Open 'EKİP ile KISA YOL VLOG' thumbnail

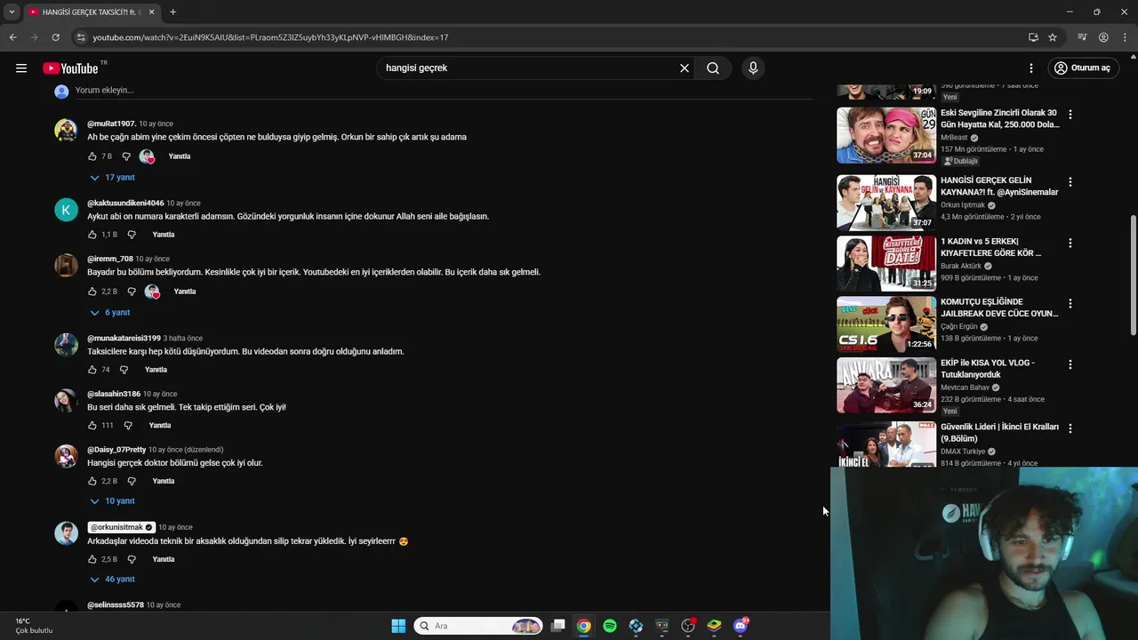pos(886,385)
